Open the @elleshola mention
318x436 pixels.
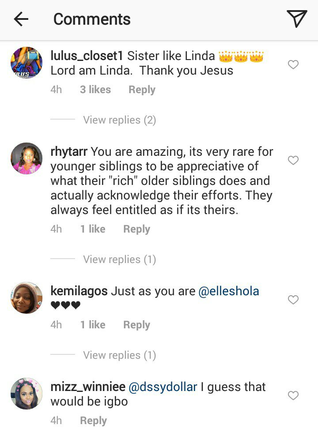point(229,291)
